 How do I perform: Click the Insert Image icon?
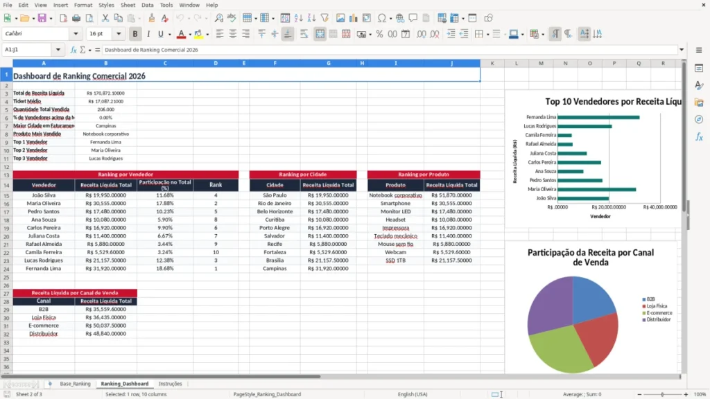[340, 18]
